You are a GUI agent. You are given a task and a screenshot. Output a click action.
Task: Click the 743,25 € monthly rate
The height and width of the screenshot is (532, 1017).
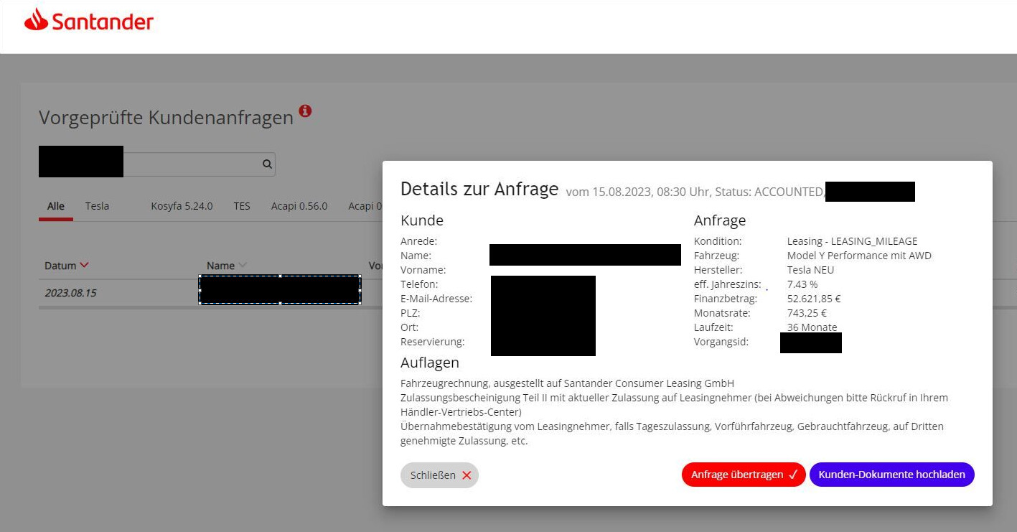(807, 313)
